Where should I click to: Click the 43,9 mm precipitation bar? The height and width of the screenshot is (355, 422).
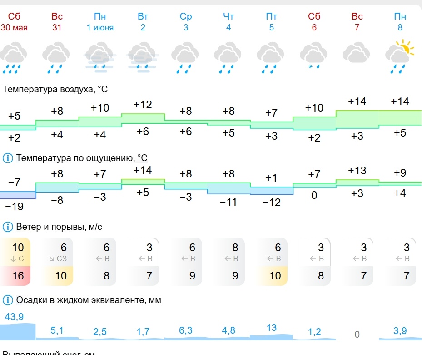tap(18, 331)
